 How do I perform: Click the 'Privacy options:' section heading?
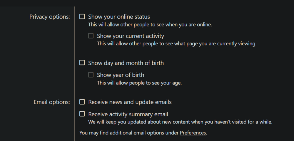point(50,17)
